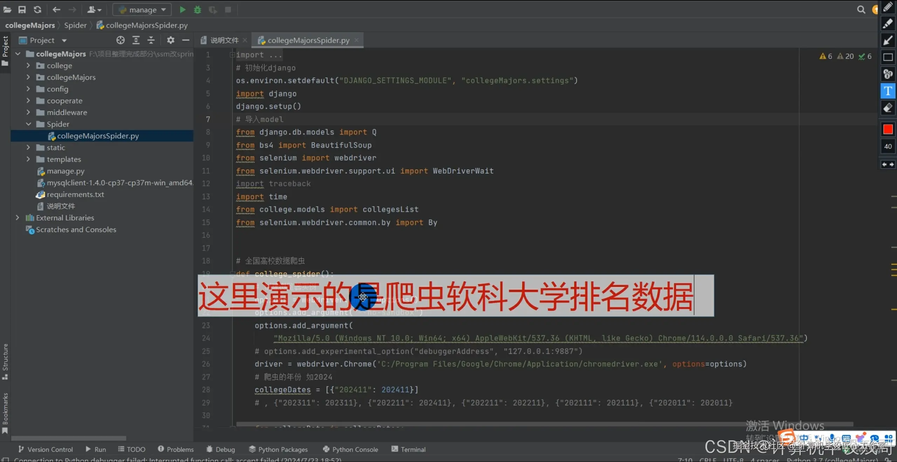This screenshot has height=462, width=897.
Task: Expand the middleware folder
Action: [28, 112]
